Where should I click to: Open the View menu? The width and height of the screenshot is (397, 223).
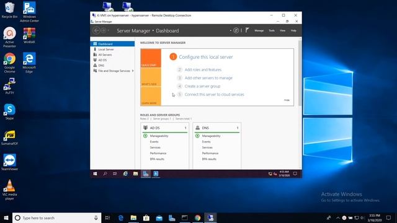pyautogui.click(x=283, y=30)
